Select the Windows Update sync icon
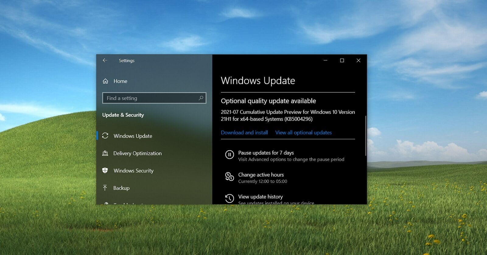The width and height of the screenshot is (487, 255). (105, 136)
